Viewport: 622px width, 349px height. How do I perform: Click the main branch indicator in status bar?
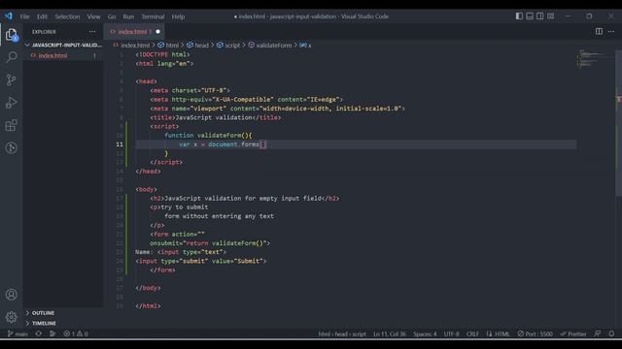point(17,333)
